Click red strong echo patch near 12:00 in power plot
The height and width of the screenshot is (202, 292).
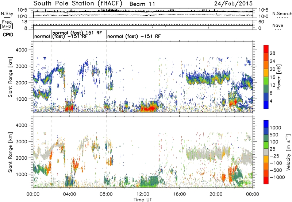(149, 108)
